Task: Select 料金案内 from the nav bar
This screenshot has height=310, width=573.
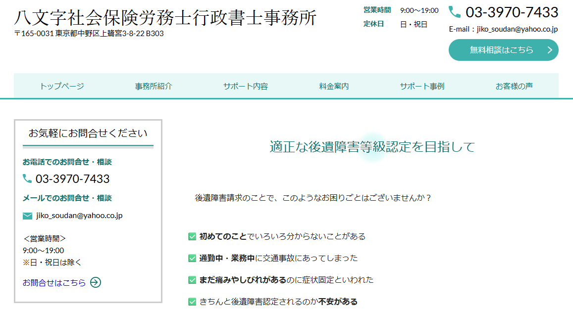Action: tap(334, 86)
